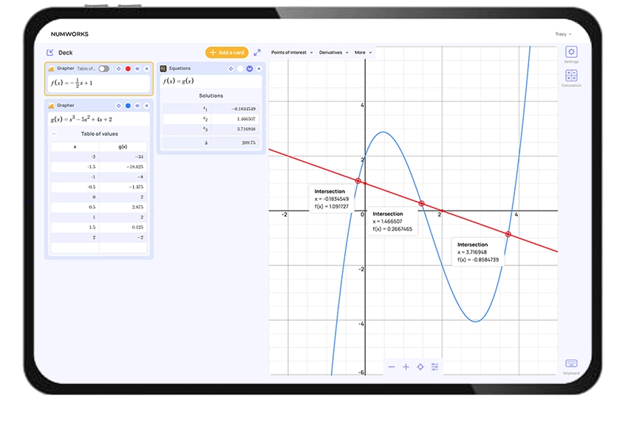
Task: Open graph axis adjustment sliders
Action: click(434, 367)
